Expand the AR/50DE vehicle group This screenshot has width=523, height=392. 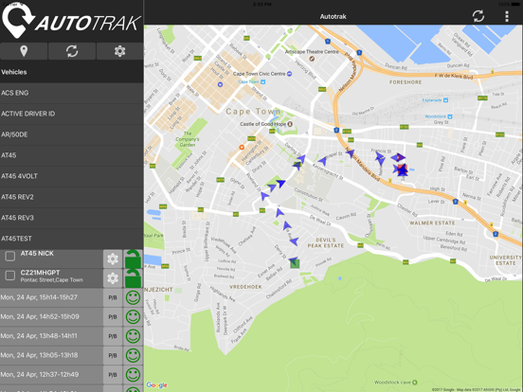[72, 134]
